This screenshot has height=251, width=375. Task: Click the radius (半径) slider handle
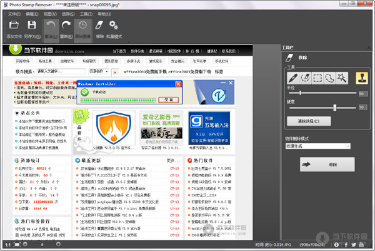point(300,93)
